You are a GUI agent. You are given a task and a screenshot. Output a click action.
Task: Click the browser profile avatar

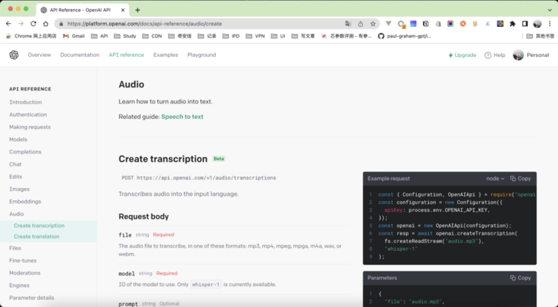tap(537, 24)
